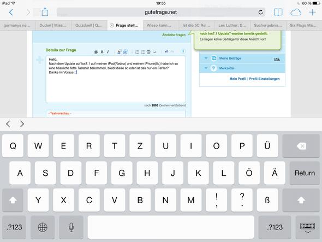The height and width of the screenshot is (242, 322).
Task: Open the Profil-Einstellungen link
Action: tap(264, 79)
